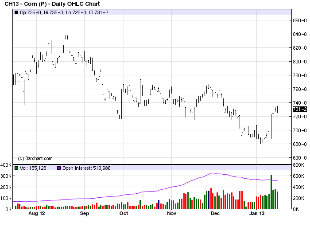The height and width of the screenshot is (227, 310).
Task: Select the Aug 12 date axis label
Action: (x=37, y=213)
